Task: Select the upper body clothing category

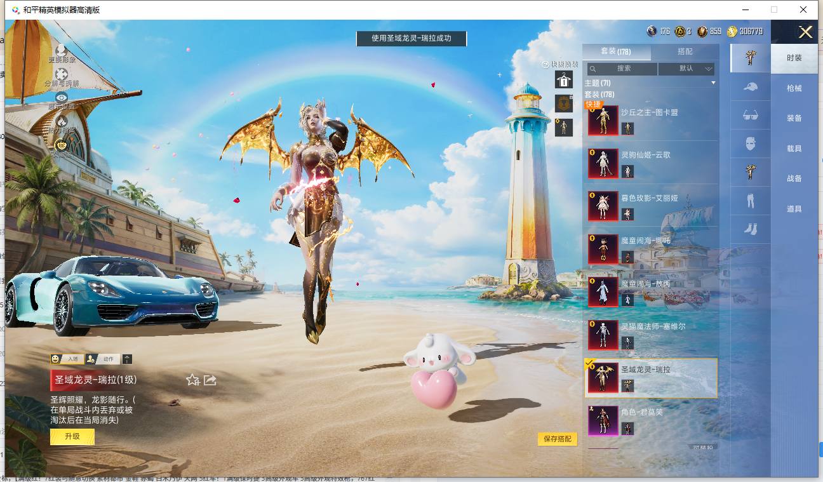Action: pos(751,172)
